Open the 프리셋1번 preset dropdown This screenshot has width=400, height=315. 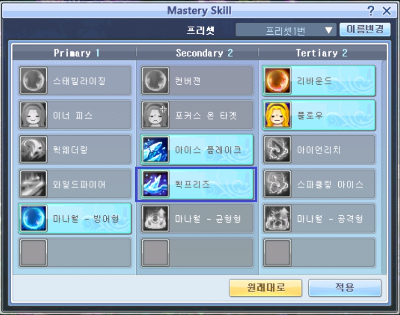click(286, 30)
